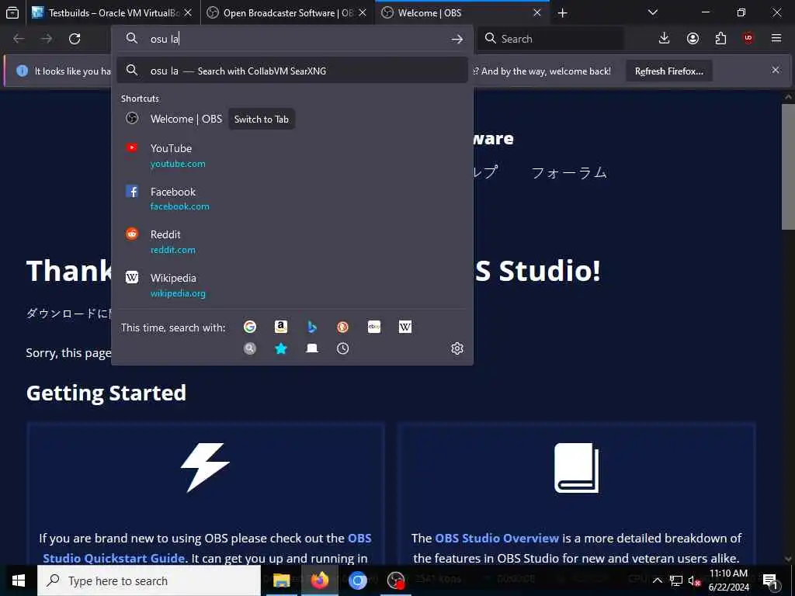Screen dimensions: 795x596
Task: Search this time with DuckDuckGo
Action: (342, 327)
